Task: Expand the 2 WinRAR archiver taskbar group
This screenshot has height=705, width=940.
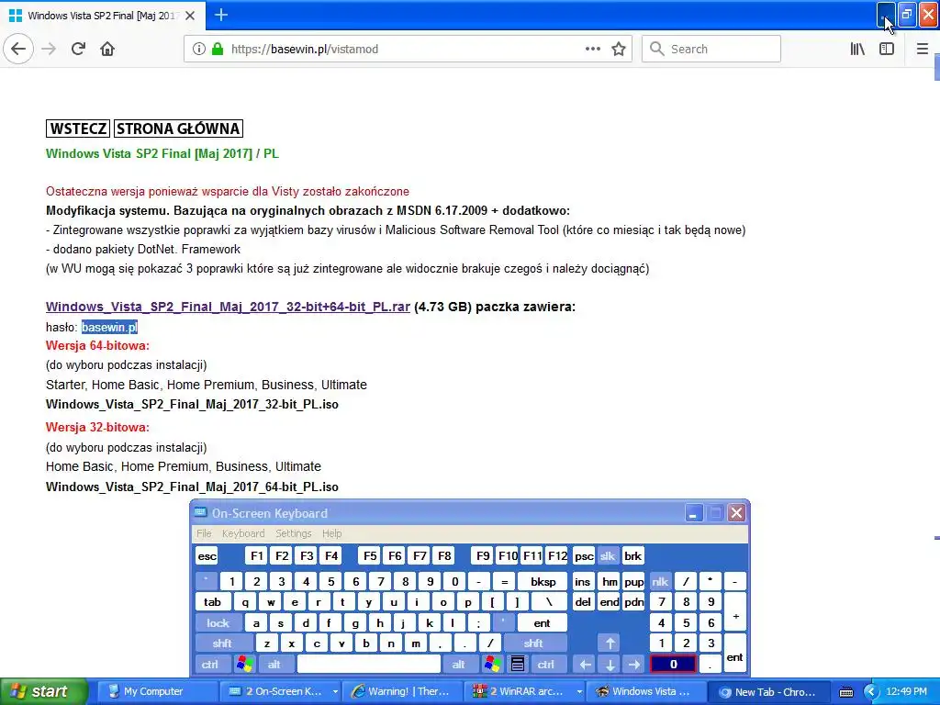Action: click(525, 692)
